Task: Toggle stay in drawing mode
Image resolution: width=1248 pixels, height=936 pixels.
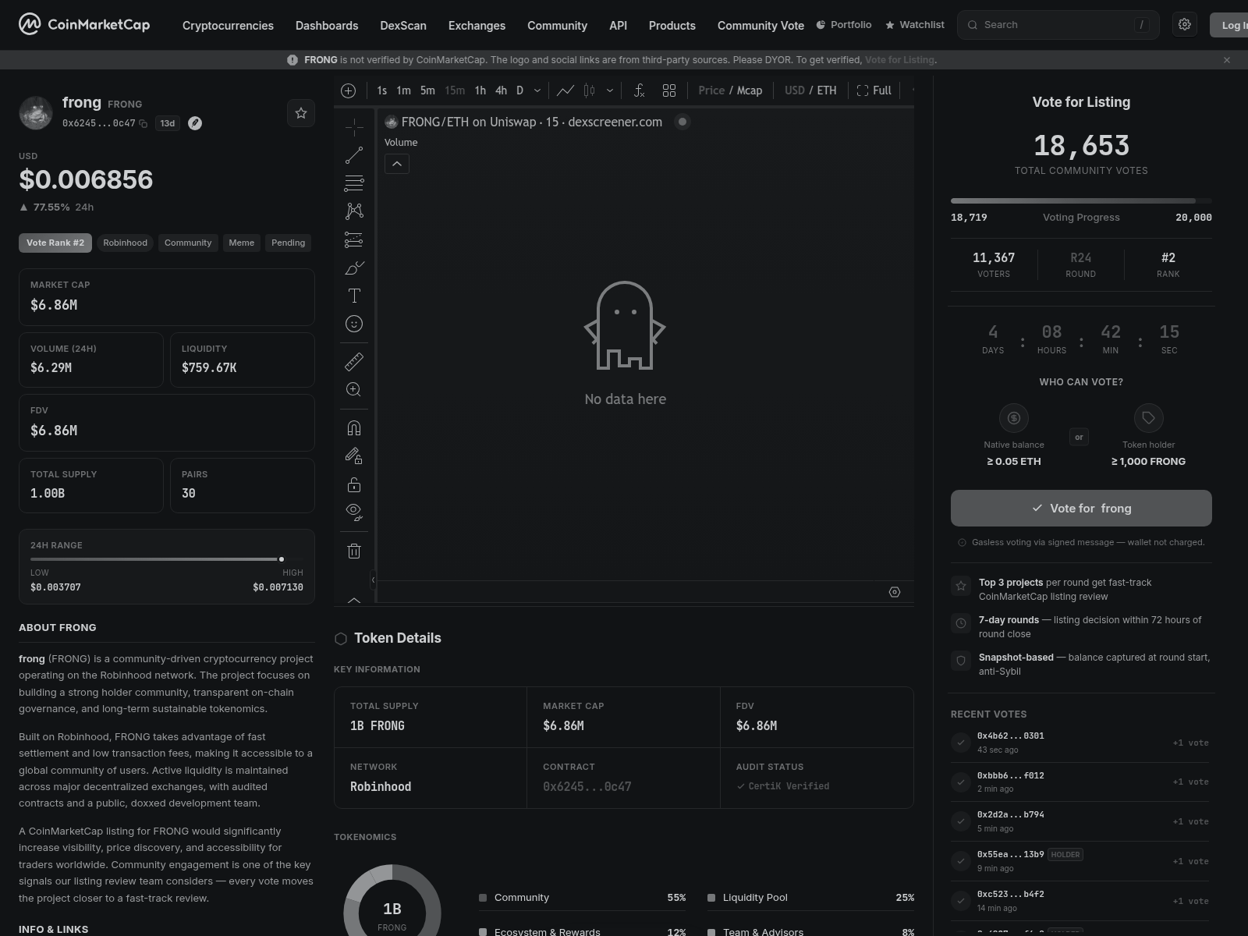Action: tap(354, 456)
